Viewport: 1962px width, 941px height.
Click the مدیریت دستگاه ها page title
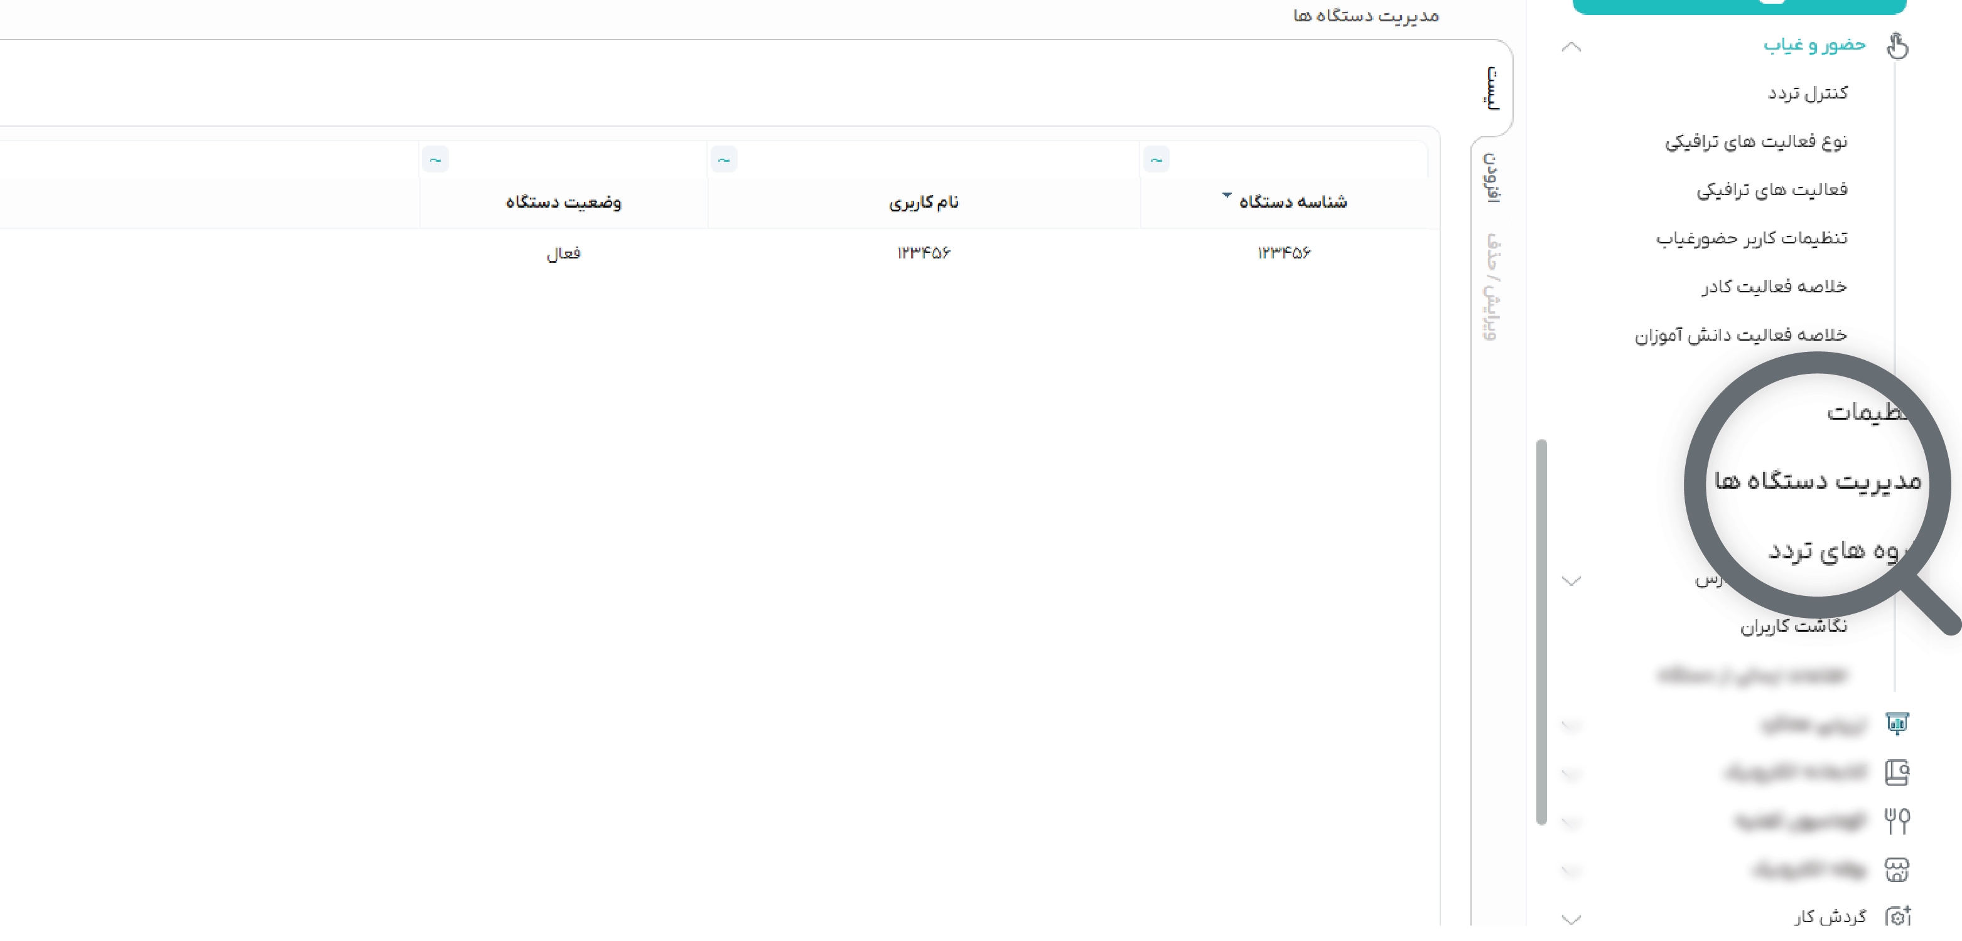coord(1366,15)
